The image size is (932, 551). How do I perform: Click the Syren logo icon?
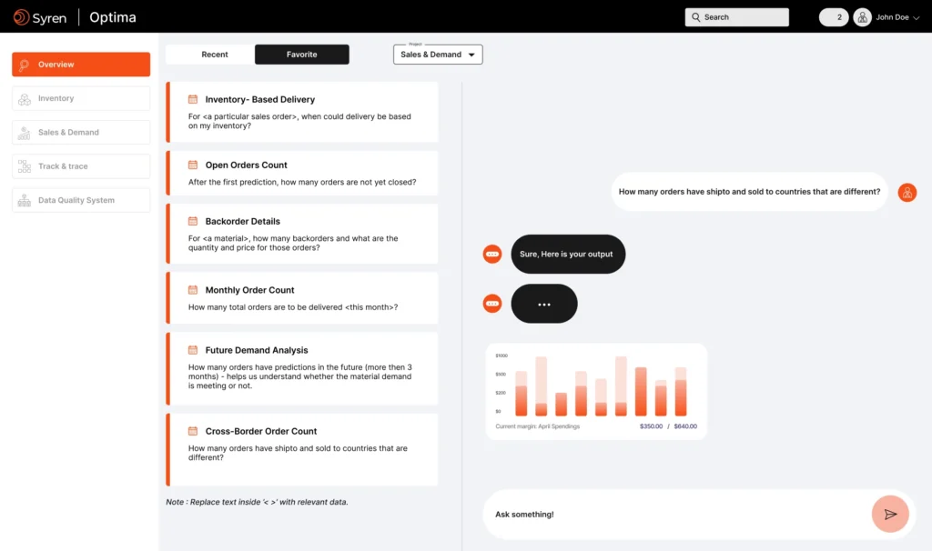pyautogui.click(x=21, y=17)
